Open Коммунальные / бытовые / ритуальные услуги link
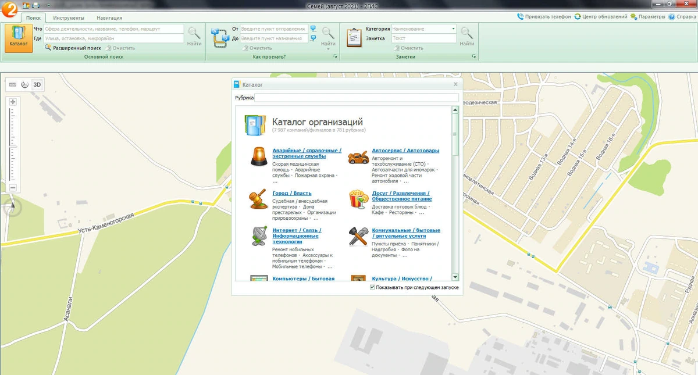The width and height of the screenshot is (698, 375). [x=406, y=233]
